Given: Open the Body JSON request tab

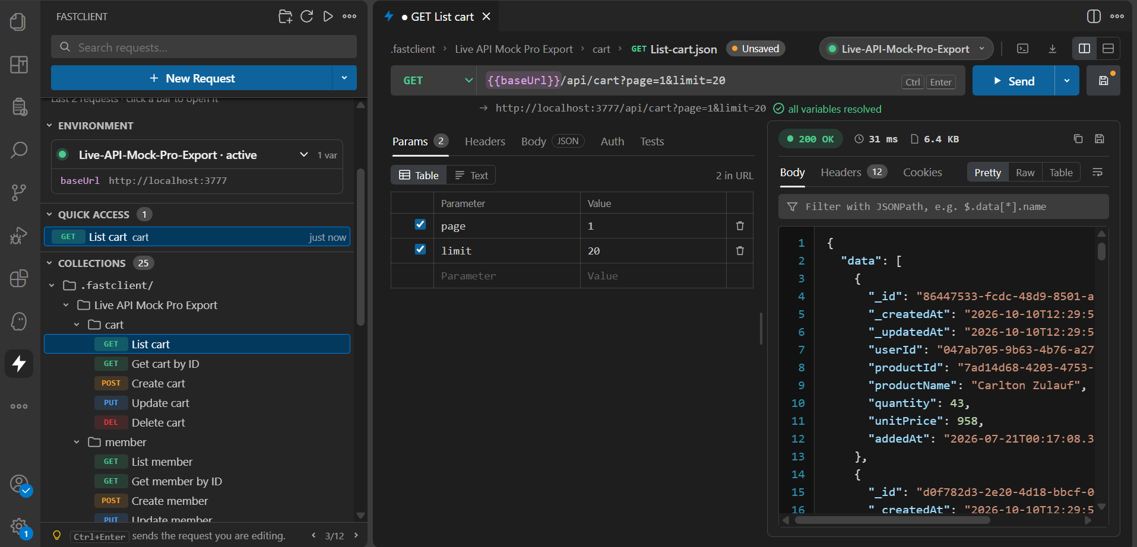Looking at the screenshot, I should [553, 141].
